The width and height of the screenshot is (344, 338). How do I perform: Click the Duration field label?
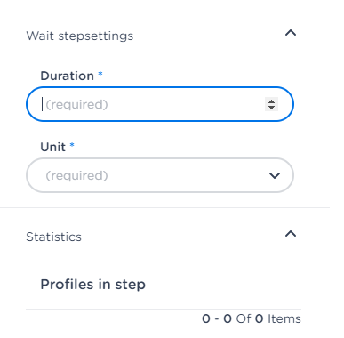click(67, 76)
